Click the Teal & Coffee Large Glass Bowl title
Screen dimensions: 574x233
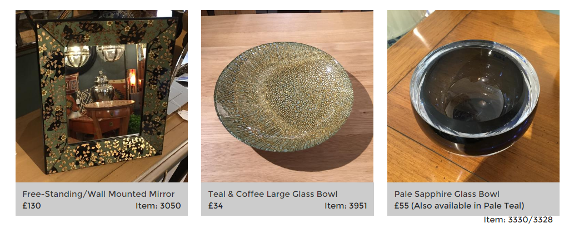[273, 194]
